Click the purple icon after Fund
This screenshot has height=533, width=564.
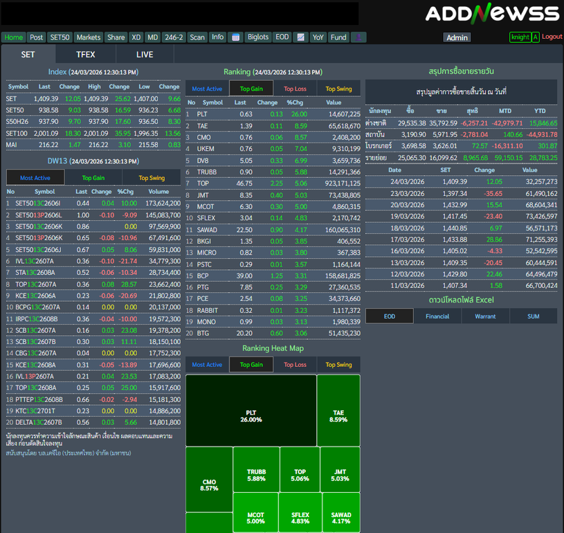pos(358,37)
